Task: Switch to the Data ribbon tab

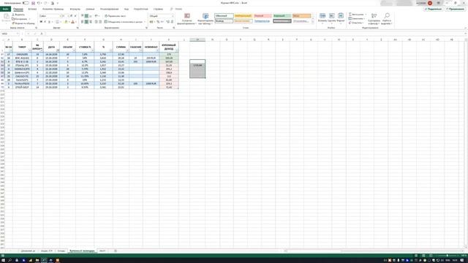Action: pos(90,9)
